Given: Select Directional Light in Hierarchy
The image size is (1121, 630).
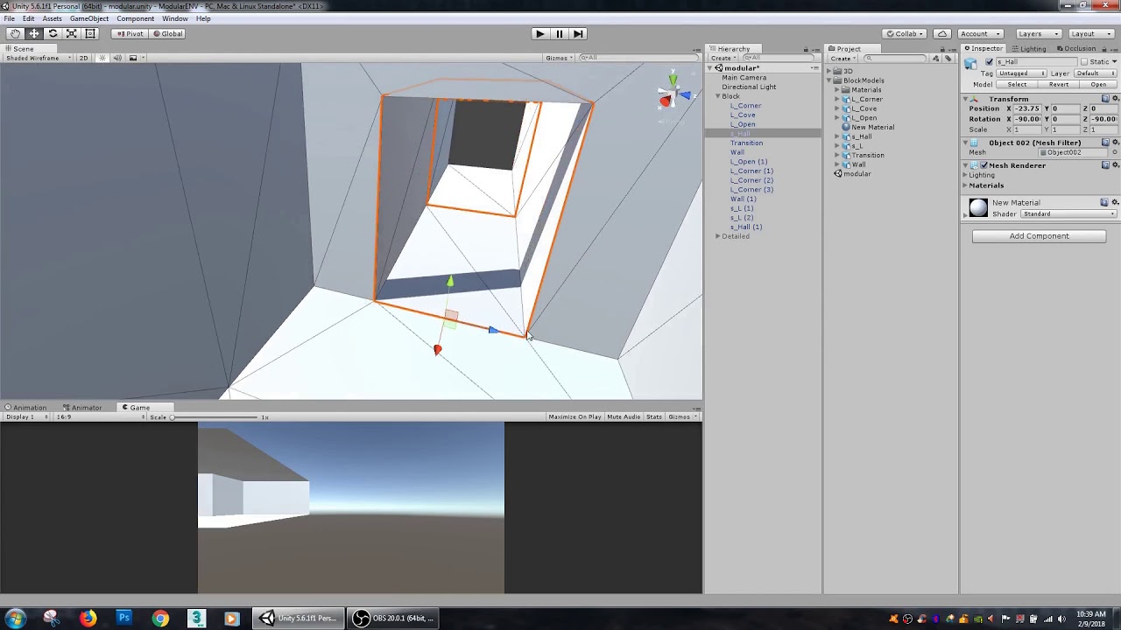Looking at the screenshot, I should 749,87.
